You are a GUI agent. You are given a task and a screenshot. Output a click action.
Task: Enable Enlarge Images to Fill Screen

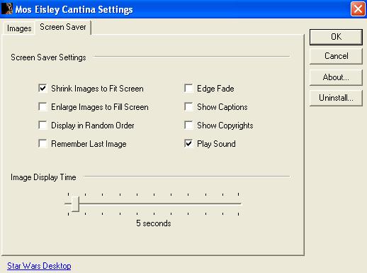[43, 107]
